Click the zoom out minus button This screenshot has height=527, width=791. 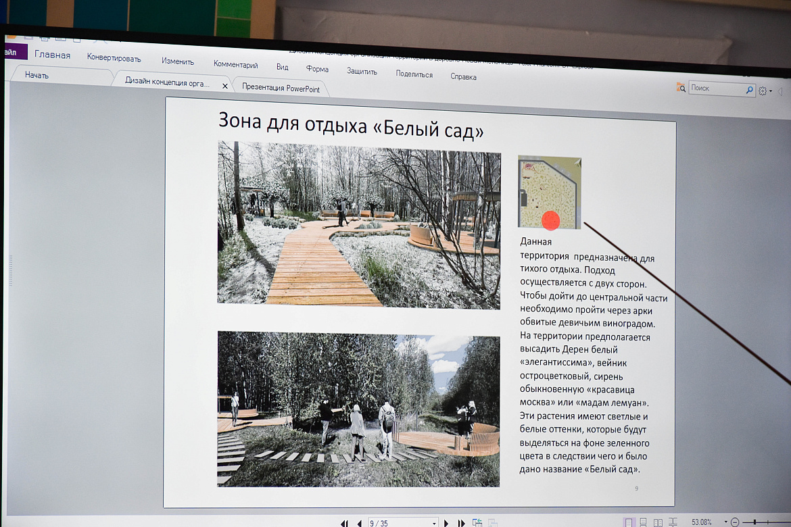(x=735, y=522)
